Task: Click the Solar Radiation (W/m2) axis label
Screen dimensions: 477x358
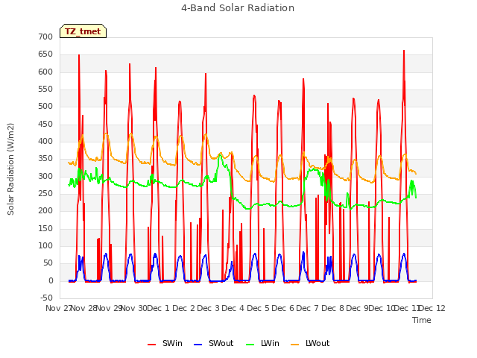Action: 10,169
